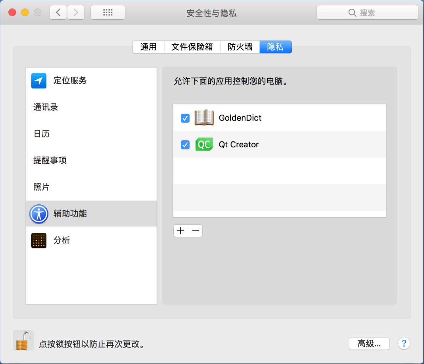
Task: Select 通讯录 in the privacy list
Action: (x=46, y=107)
